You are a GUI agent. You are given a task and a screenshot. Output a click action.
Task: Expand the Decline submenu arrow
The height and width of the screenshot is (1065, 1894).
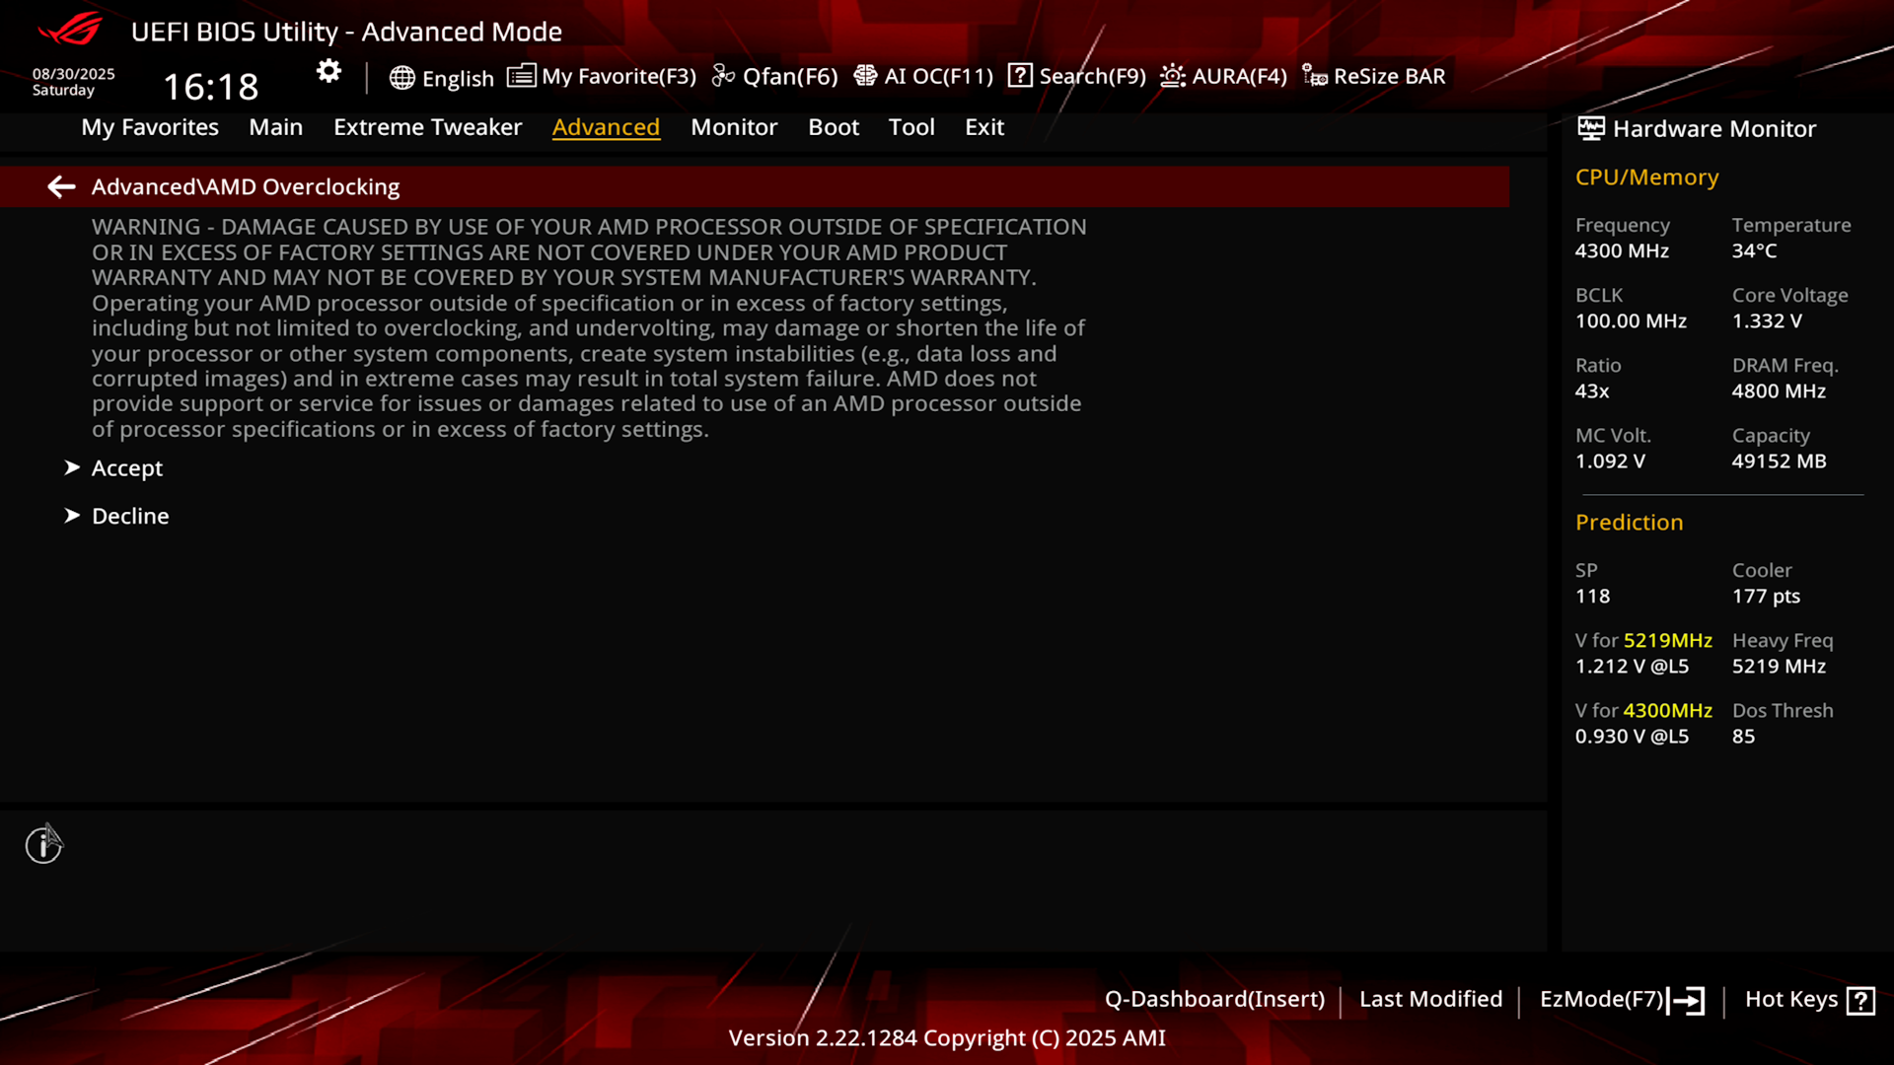click(x=72, y=516)
